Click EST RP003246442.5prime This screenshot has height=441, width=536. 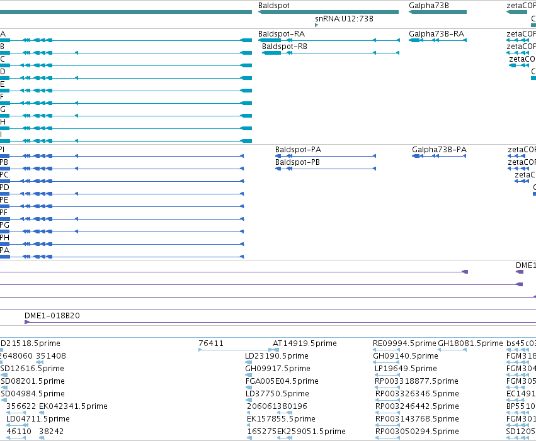click(x=417, y=406)
